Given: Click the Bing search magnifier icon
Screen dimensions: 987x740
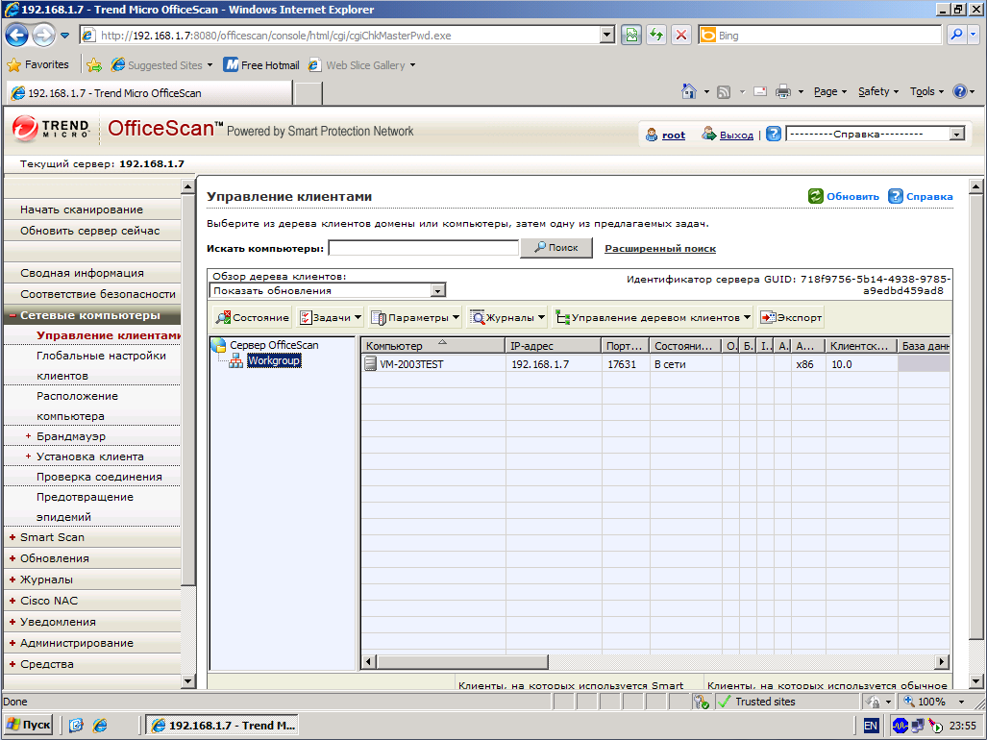Looking at the screenshot, I should click(956, 36).
